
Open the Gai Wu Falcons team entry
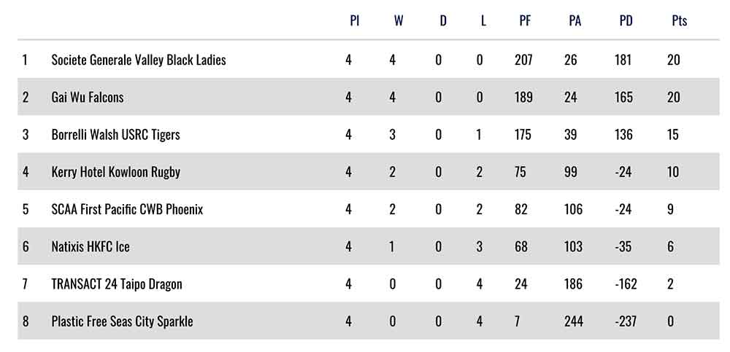88,97
